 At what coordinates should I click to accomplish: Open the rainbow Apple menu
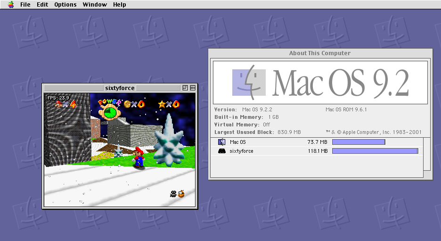pyautogui.click(x=11, y=5)
